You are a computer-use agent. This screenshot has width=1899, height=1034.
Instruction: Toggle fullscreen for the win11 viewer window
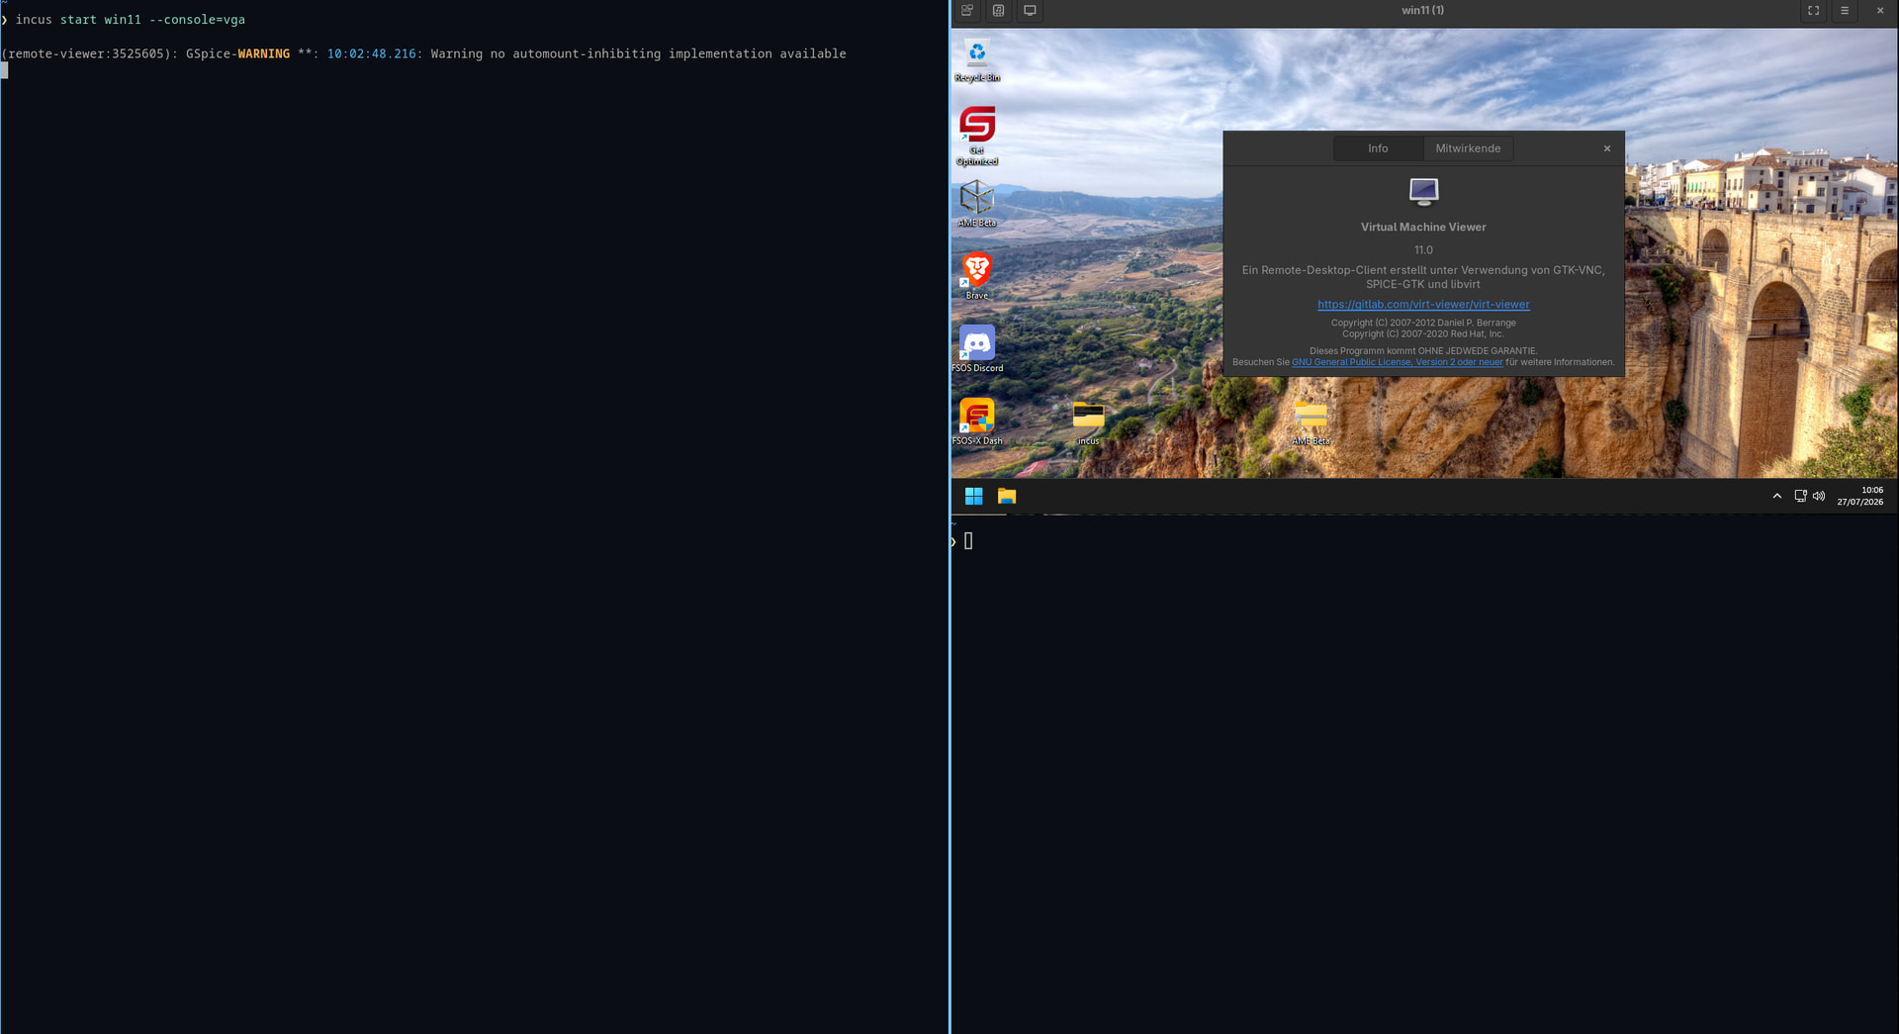click(x=1813, y=11)
